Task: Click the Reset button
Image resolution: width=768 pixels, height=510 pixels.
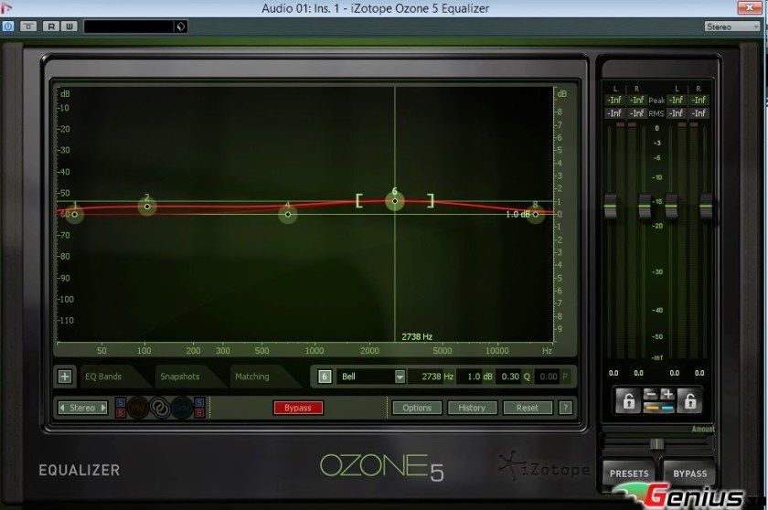Action: point(527,408)
